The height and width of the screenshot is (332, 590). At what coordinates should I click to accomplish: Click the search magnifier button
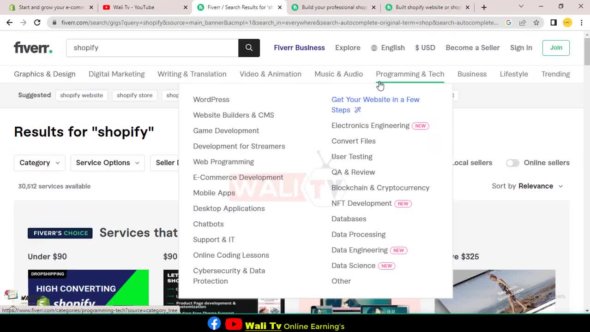pos(249,47)
